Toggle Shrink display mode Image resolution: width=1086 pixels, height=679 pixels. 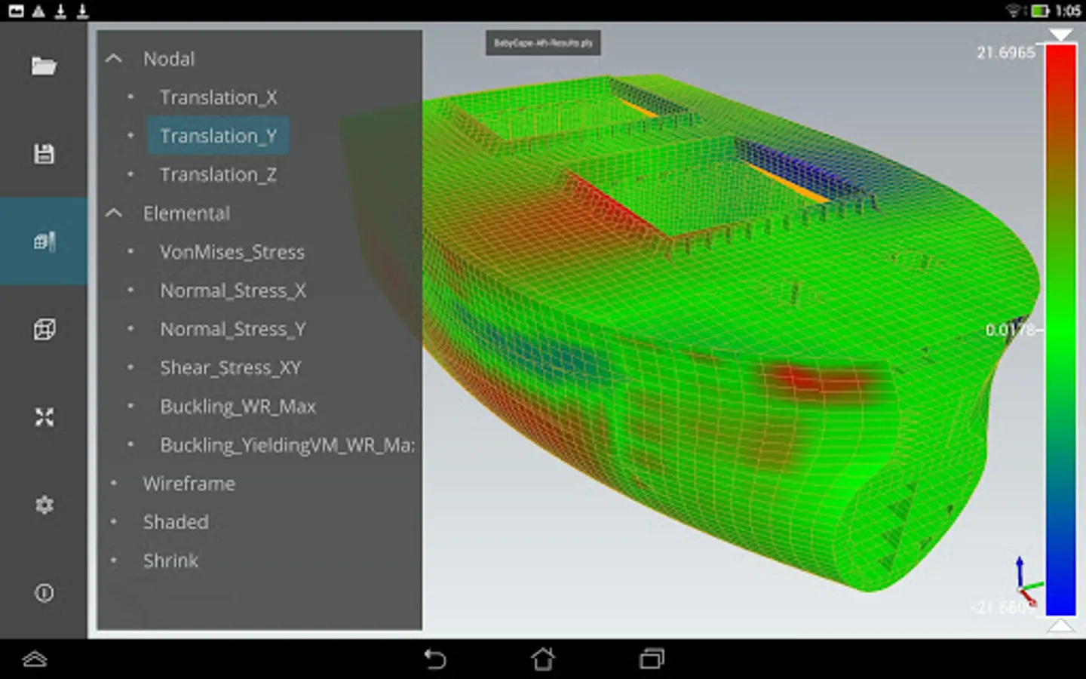(x=171, y=561)
